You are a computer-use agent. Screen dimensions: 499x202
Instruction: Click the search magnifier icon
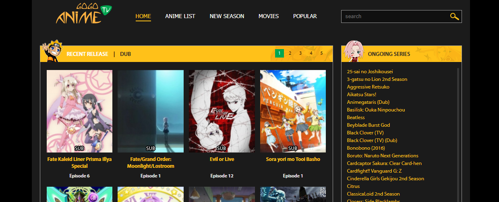(x=454, y=16)
